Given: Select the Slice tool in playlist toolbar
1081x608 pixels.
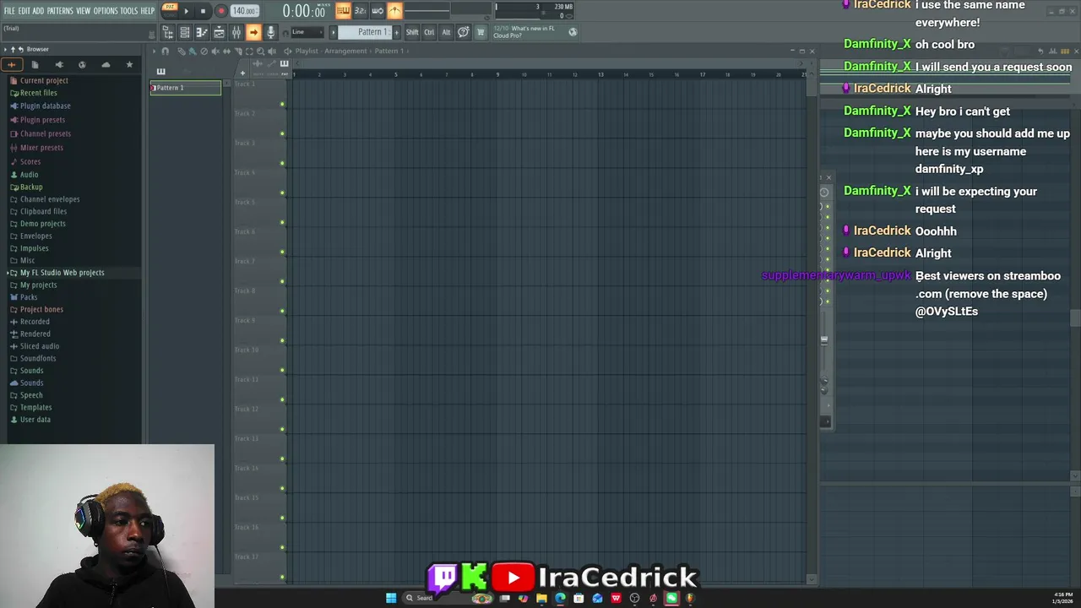Looking at the screenshot, I should (237, 52).
